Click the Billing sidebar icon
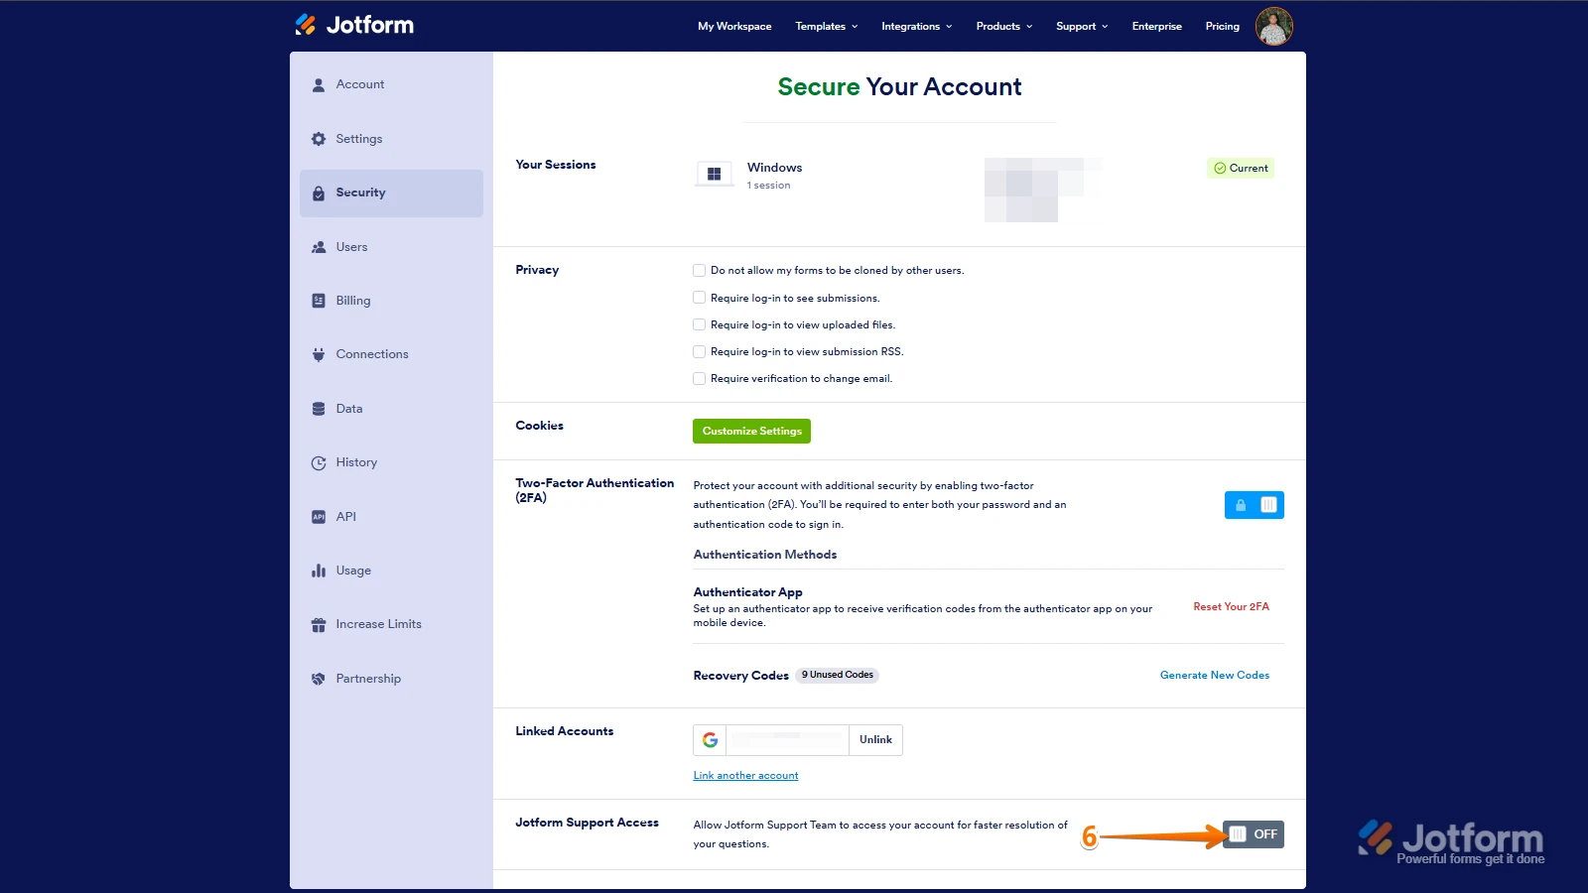Screen dimensions: 1588x893 tap(319, 301)
